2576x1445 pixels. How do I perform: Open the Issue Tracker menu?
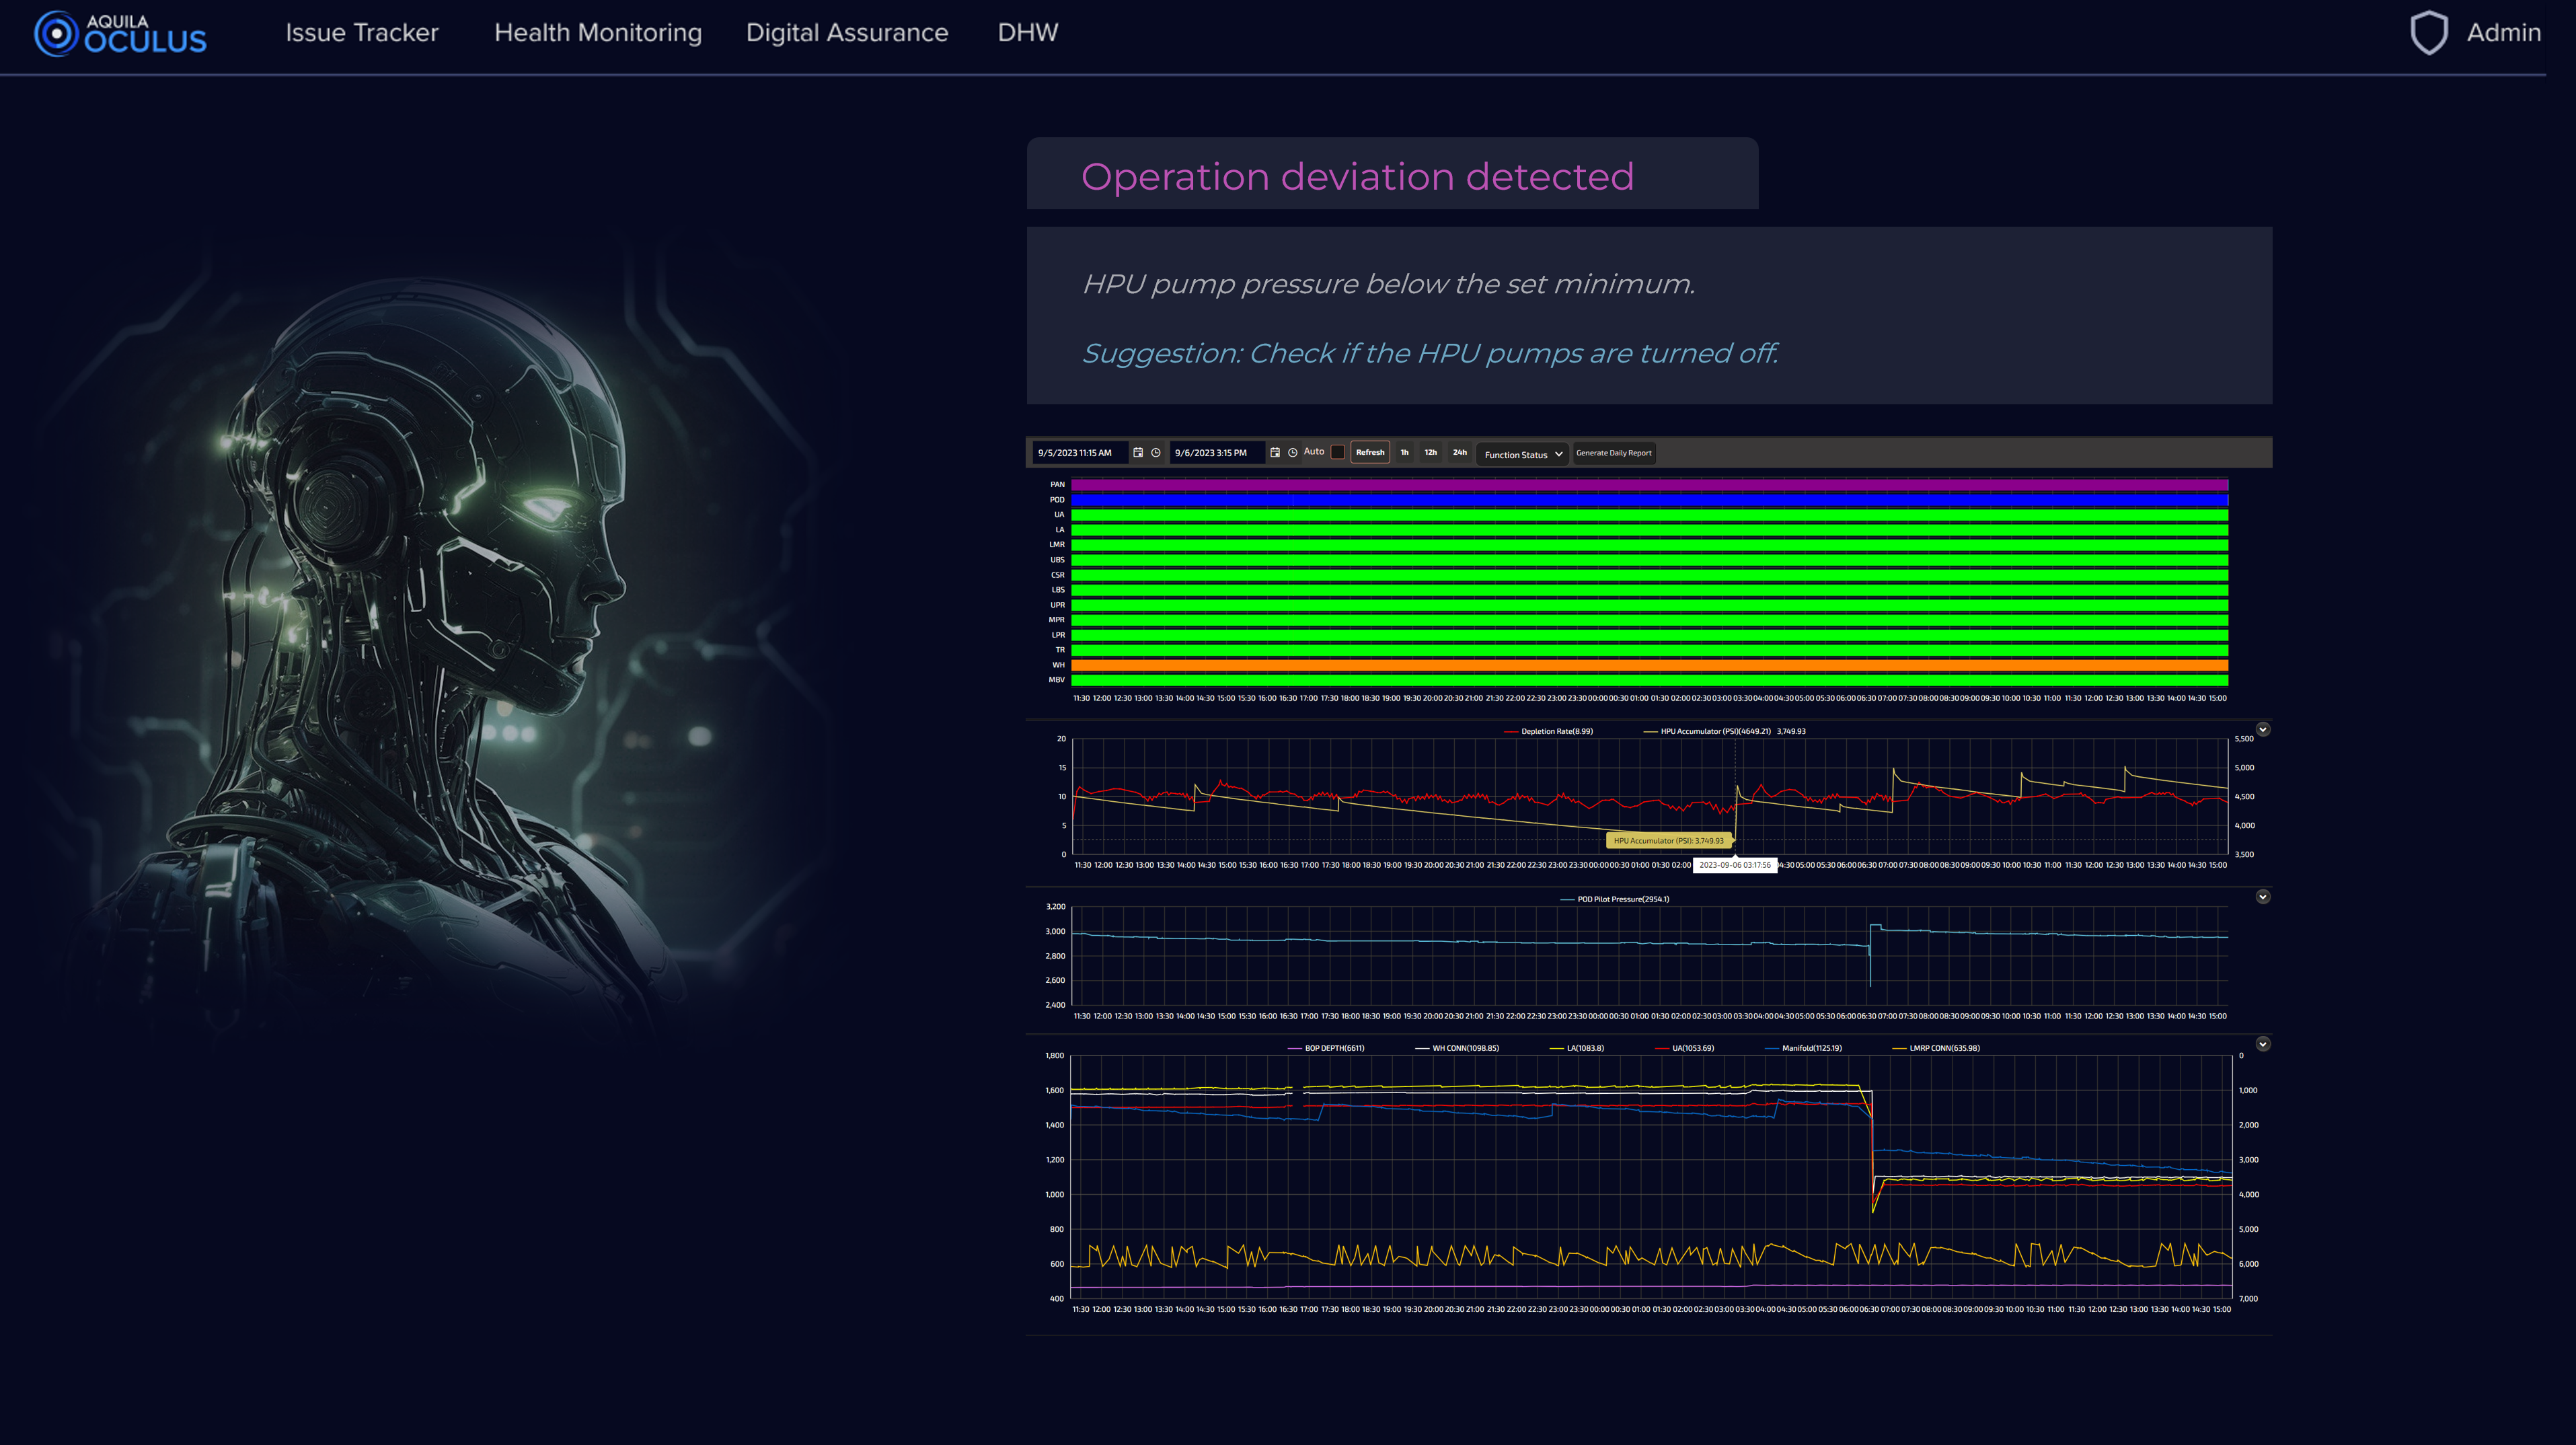coord(362,33)
